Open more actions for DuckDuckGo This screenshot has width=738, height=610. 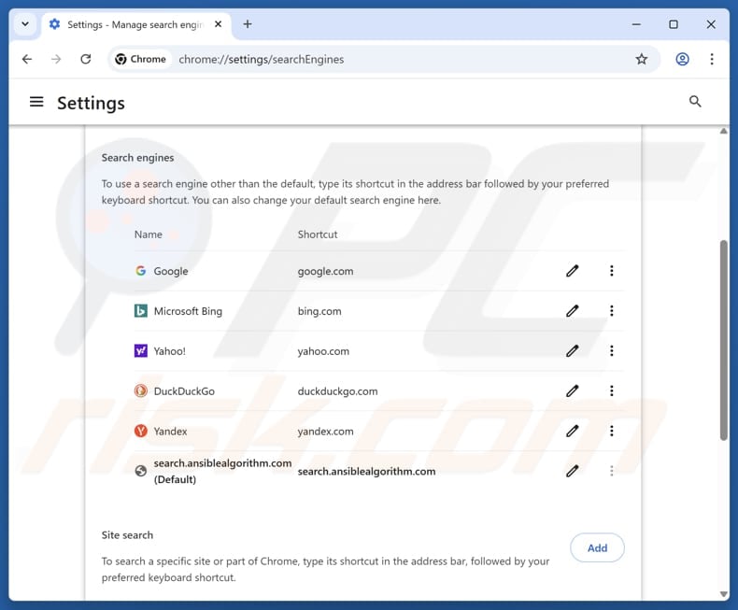[611, 390]
